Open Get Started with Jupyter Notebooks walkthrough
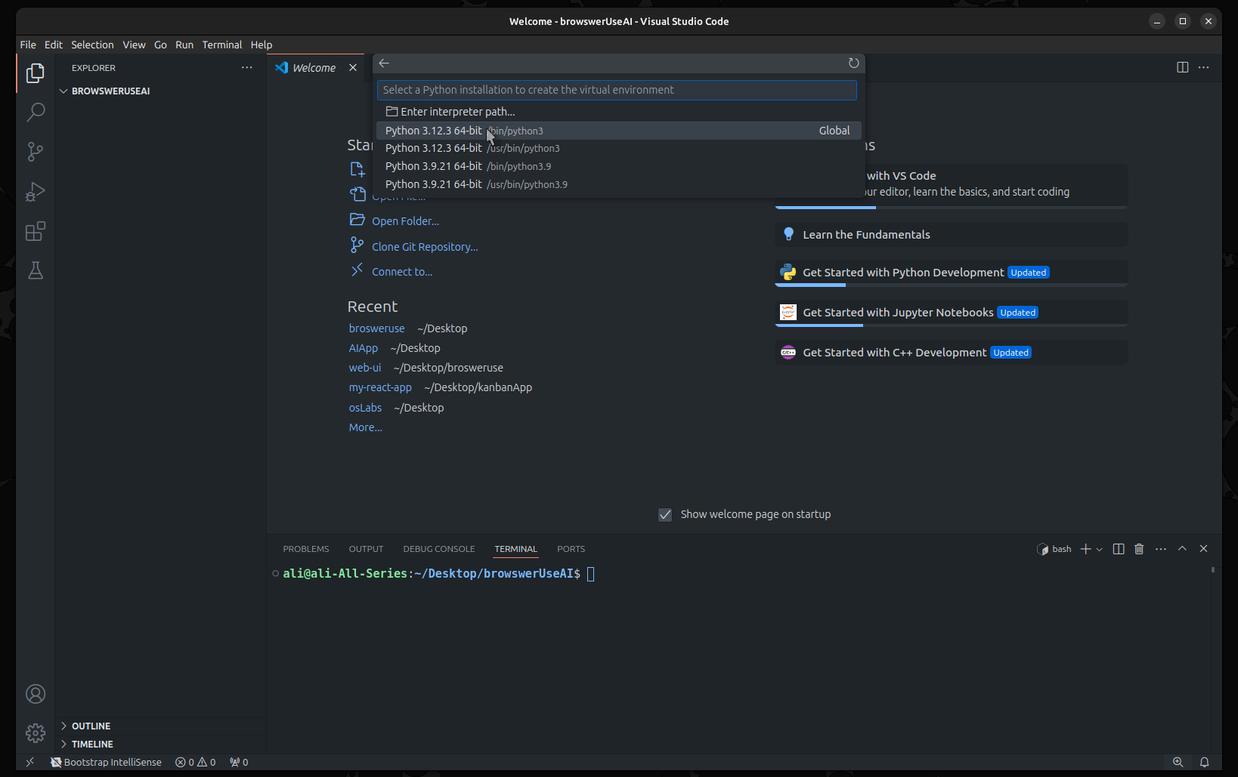 click(x=951, y=313)
